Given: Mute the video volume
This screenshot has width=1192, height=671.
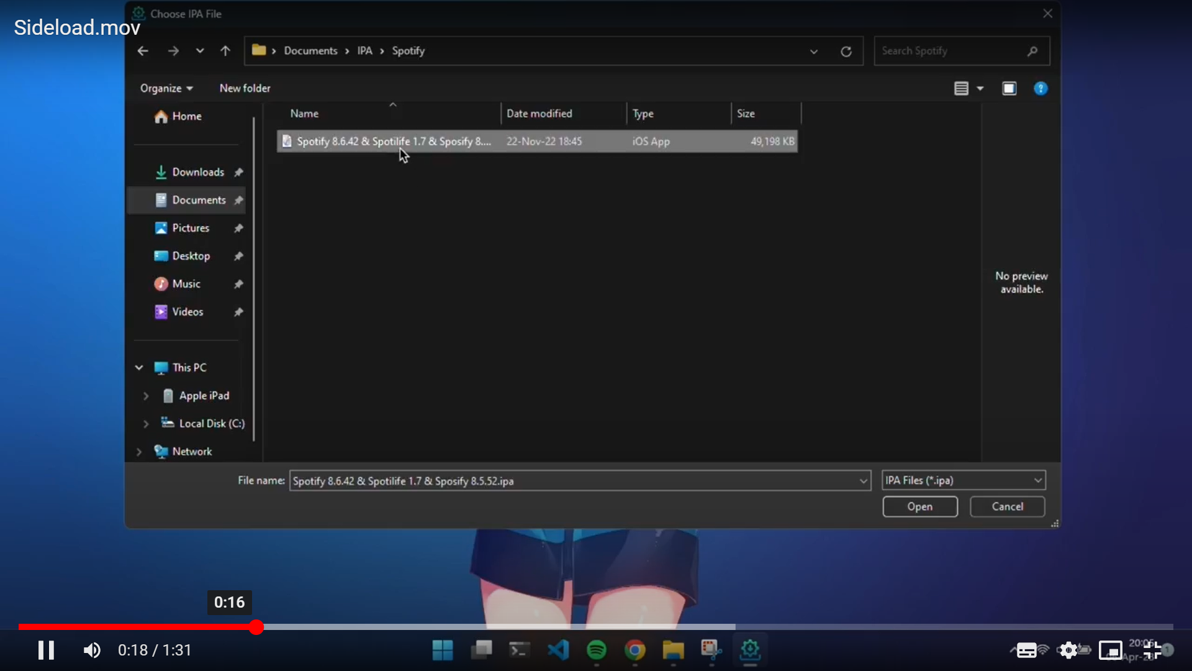Looking at the screenshot, I should (x=92, y=650).
